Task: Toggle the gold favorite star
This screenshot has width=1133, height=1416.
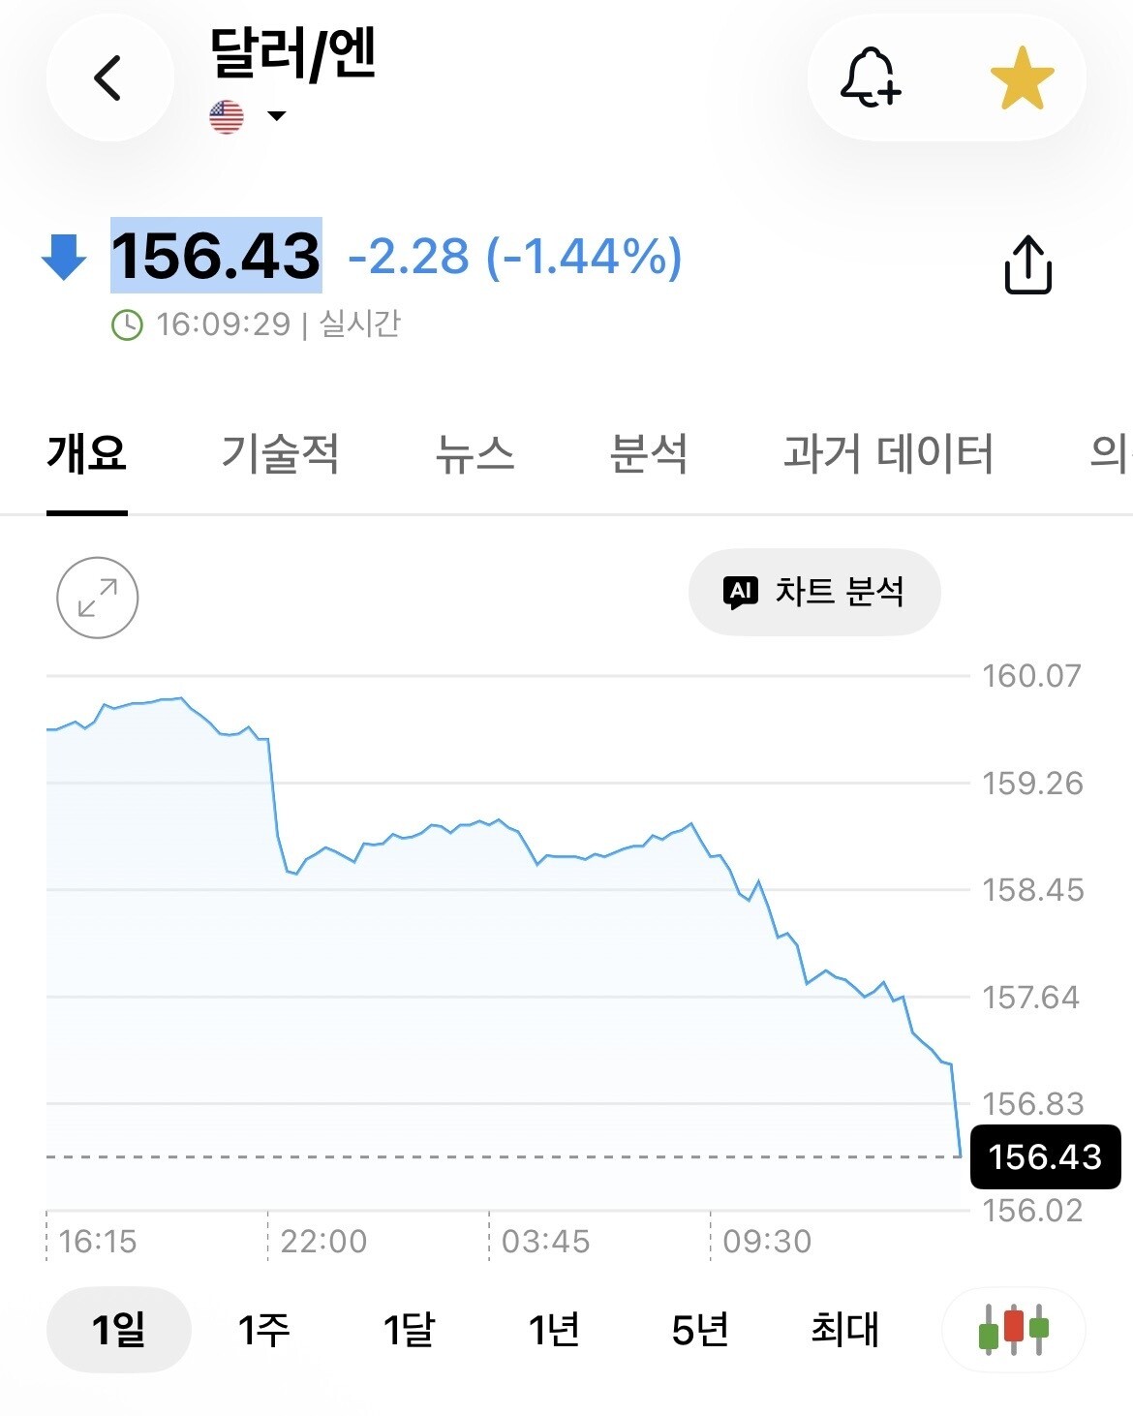Action: [1023, 78]
